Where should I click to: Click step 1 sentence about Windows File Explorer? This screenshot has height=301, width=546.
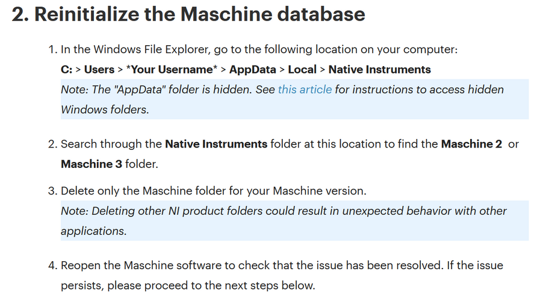(x=259, y=49)
